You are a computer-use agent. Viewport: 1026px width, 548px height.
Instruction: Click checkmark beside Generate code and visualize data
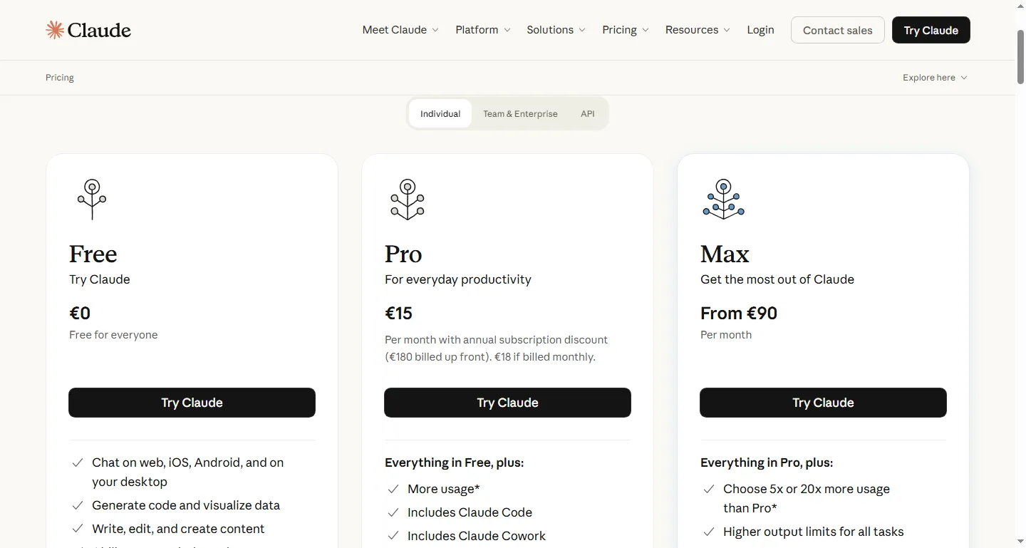coord(78,505)
